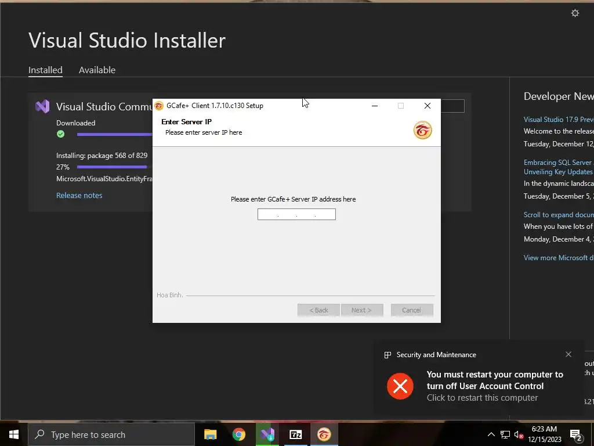Click the green downloaded checkmark icon

coord(60,134)
